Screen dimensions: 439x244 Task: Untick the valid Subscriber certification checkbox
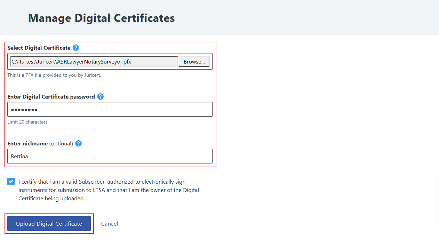click(x=11, y=181)
